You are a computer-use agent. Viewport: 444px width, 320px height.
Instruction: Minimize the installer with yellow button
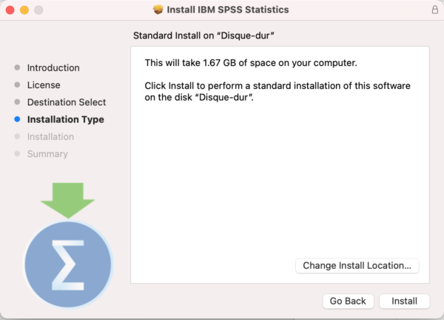[24, 10]
